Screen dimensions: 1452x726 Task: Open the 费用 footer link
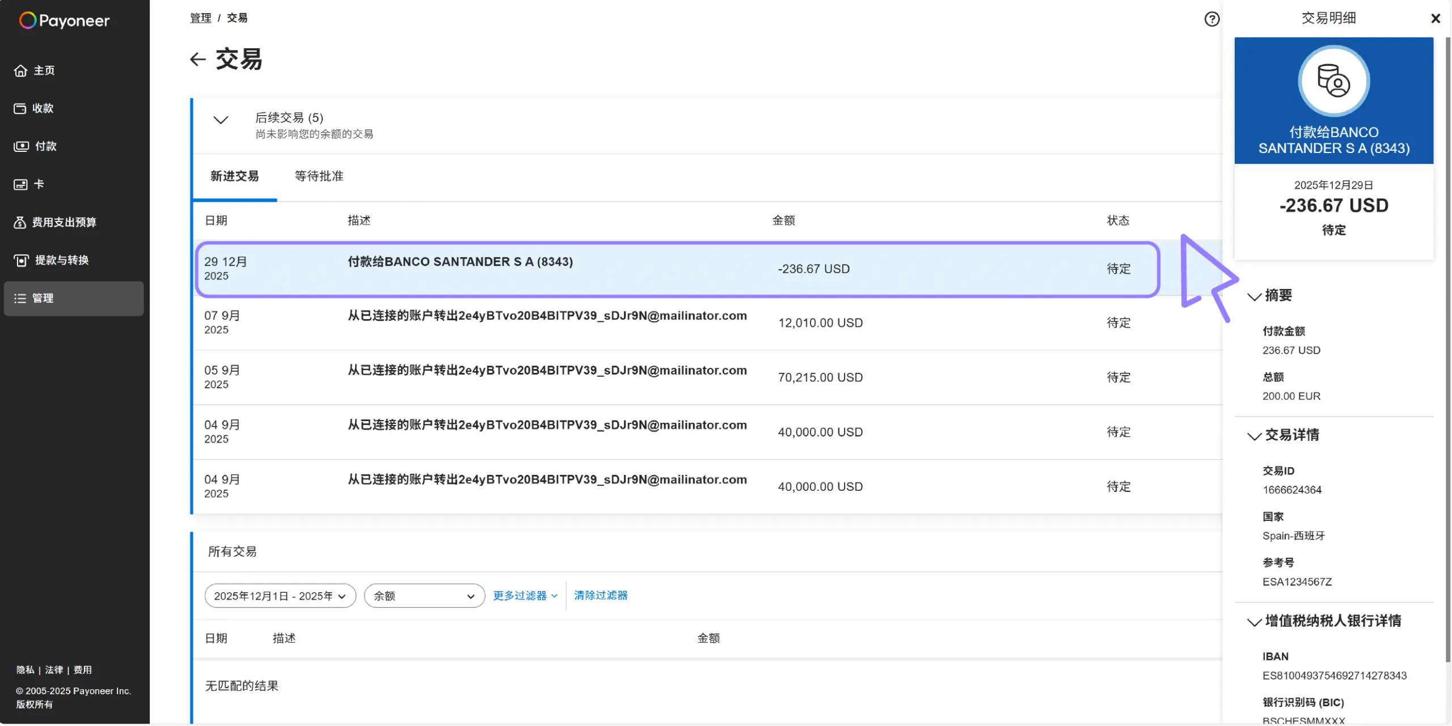[x=83, y=670]
